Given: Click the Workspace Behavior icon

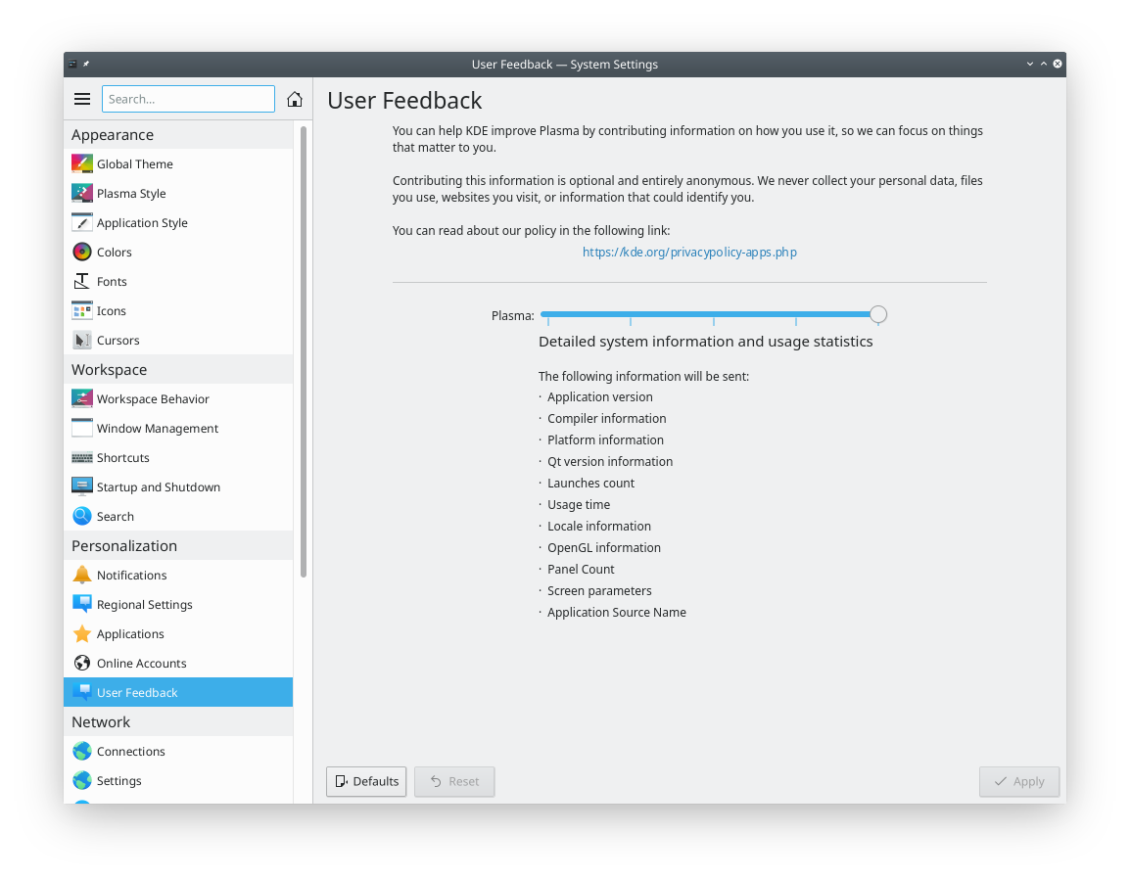Looking at the screenshot, I should (x=82, y=398).
